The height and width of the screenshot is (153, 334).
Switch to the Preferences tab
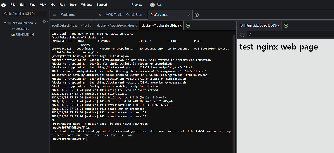click(x=159, y=15)
